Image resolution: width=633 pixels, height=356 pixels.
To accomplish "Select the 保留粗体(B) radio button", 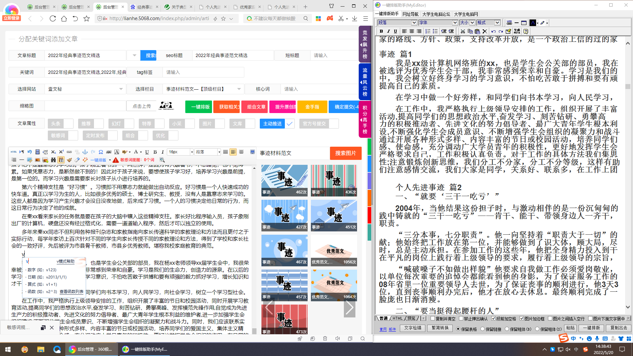I will click(x=507, y=329).
